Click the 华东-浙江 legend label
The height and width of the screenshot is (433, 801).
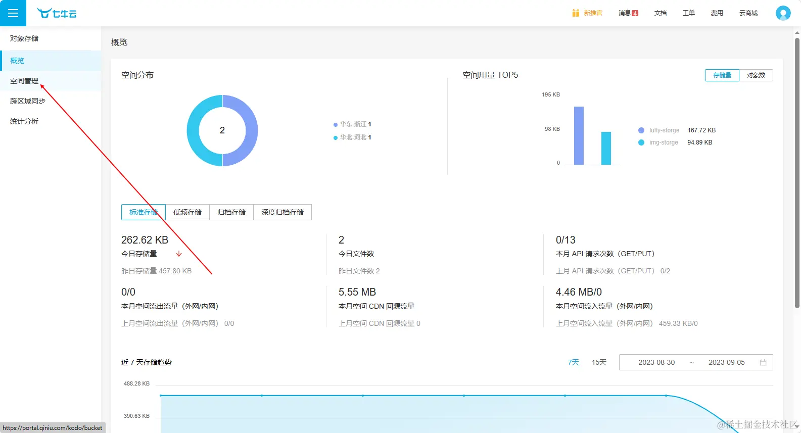pyautogui.click(x=353, y=124)
